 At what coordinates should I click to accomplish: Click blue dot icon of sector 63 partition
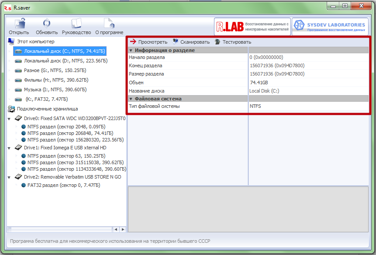pos(24,156)
